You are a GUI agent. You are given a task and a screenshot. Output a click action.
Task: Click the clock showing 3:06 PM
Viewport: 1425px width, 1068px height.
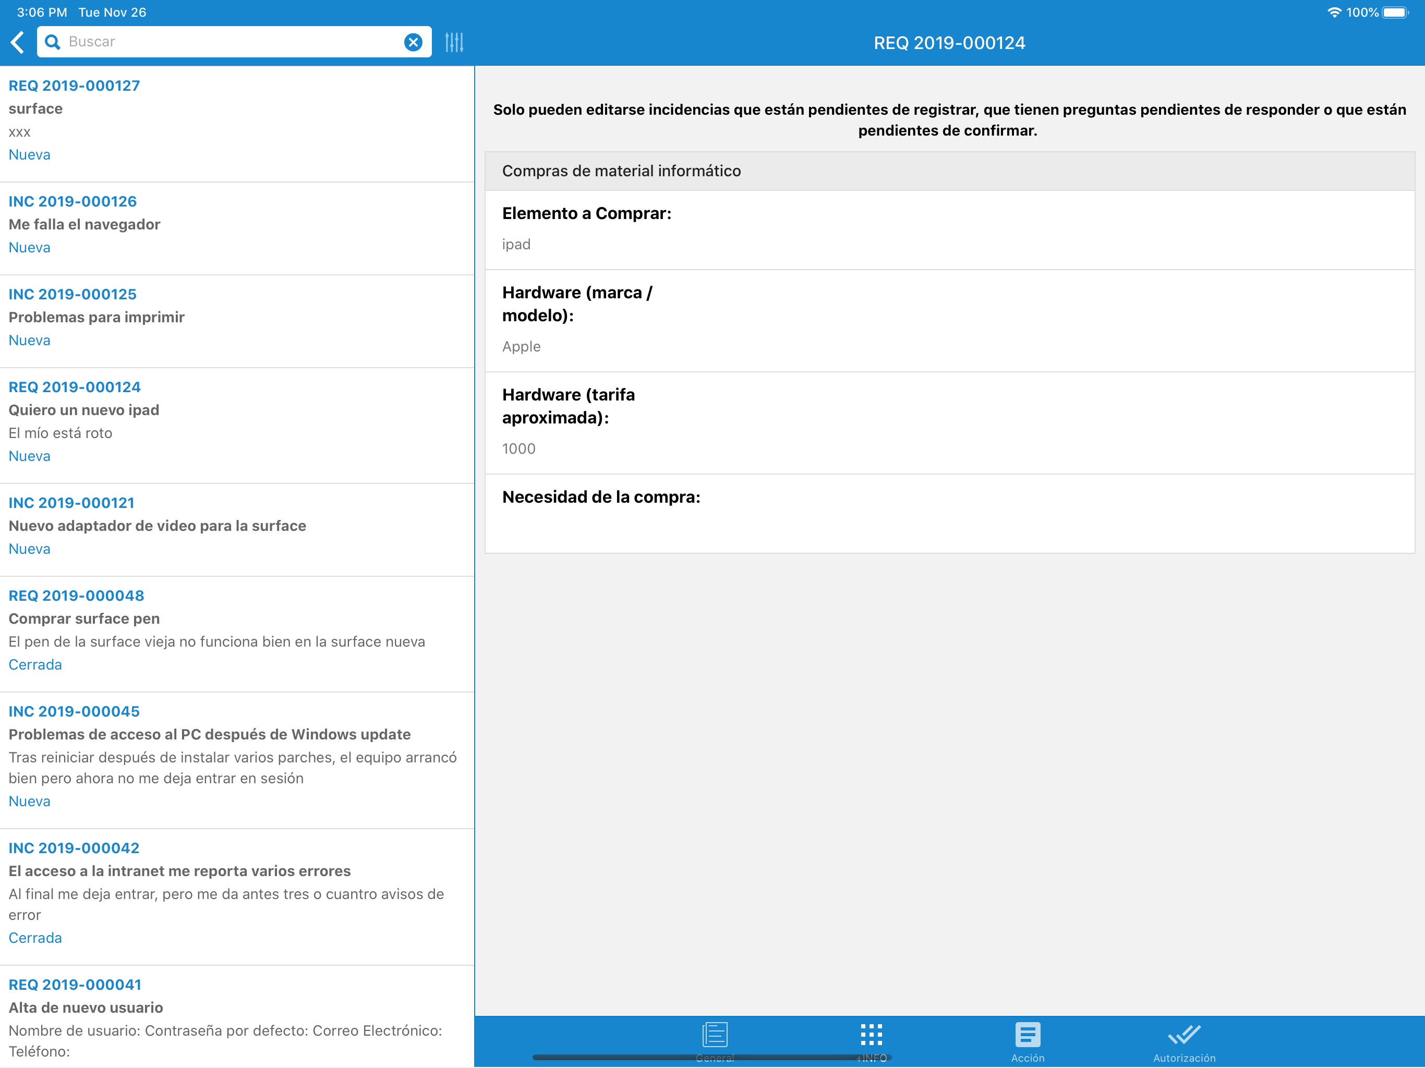42,12
